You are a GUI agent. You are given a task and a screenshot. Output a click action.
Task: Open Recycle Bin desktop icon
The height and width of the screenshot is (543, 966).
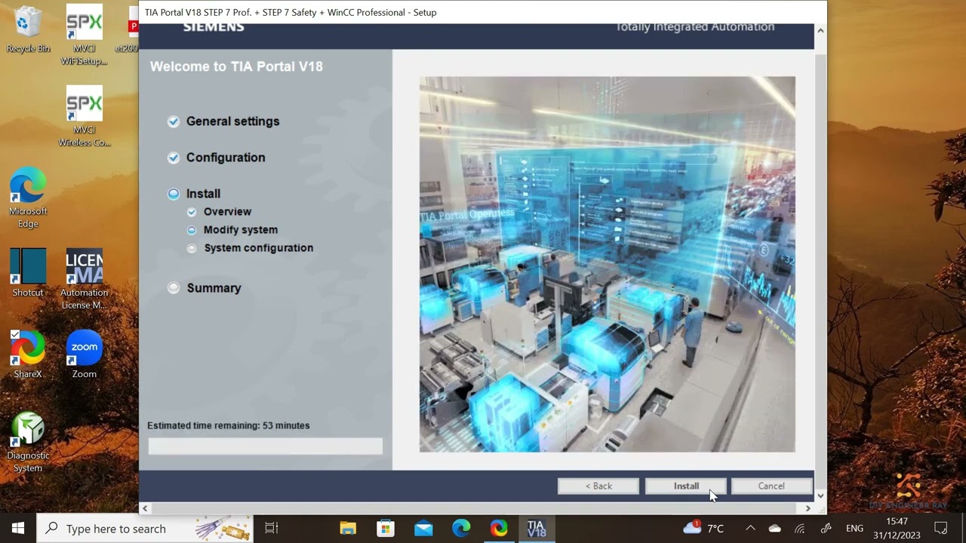pyautogui.click(x=28, y=30)
